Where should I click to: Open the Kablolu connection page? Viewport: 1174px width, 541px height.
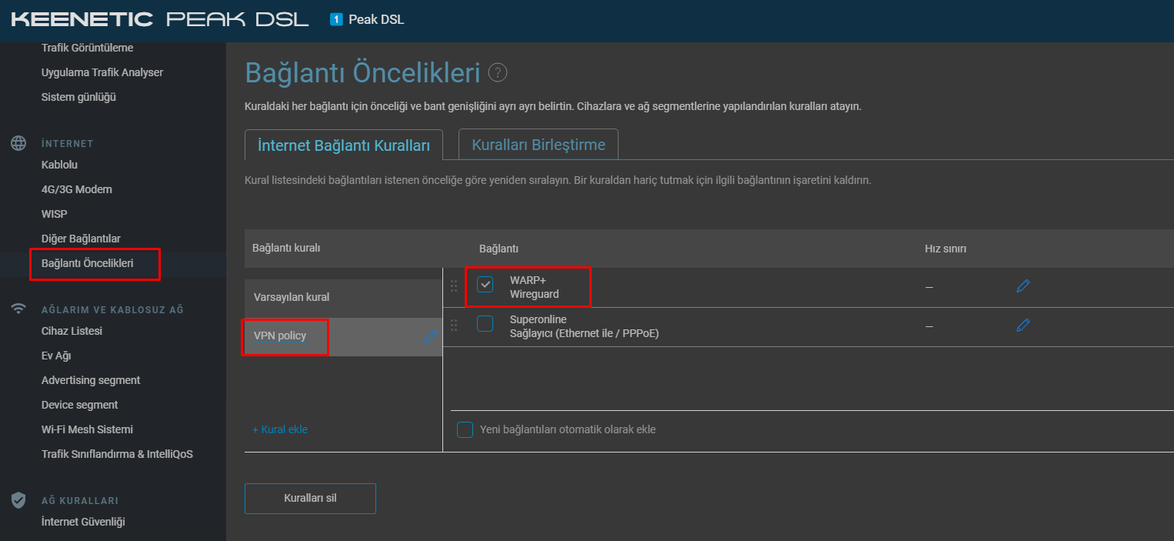click(x=59, y=165)
